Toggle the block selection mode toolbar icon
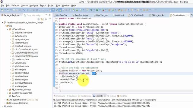 click(x=67, y=10)
